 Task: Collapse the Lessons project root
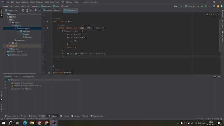pos(5,14)
